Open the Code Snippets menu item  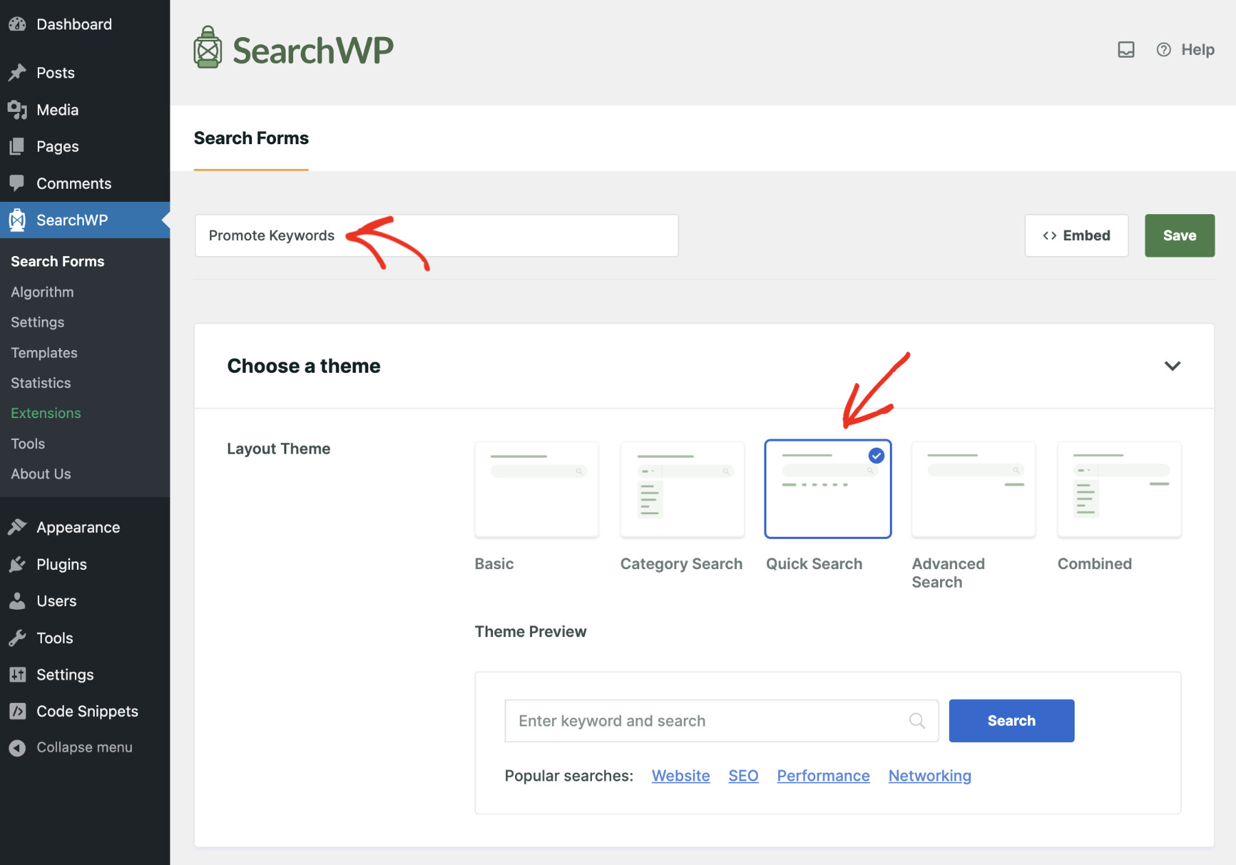pyautogui.click(x=85, y=711)
